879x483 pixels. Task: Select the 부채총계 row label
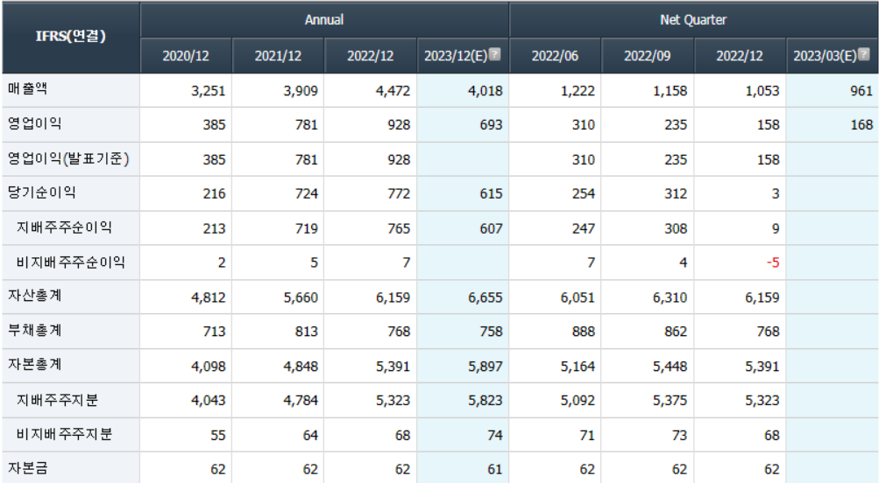(x=34, y=330)
